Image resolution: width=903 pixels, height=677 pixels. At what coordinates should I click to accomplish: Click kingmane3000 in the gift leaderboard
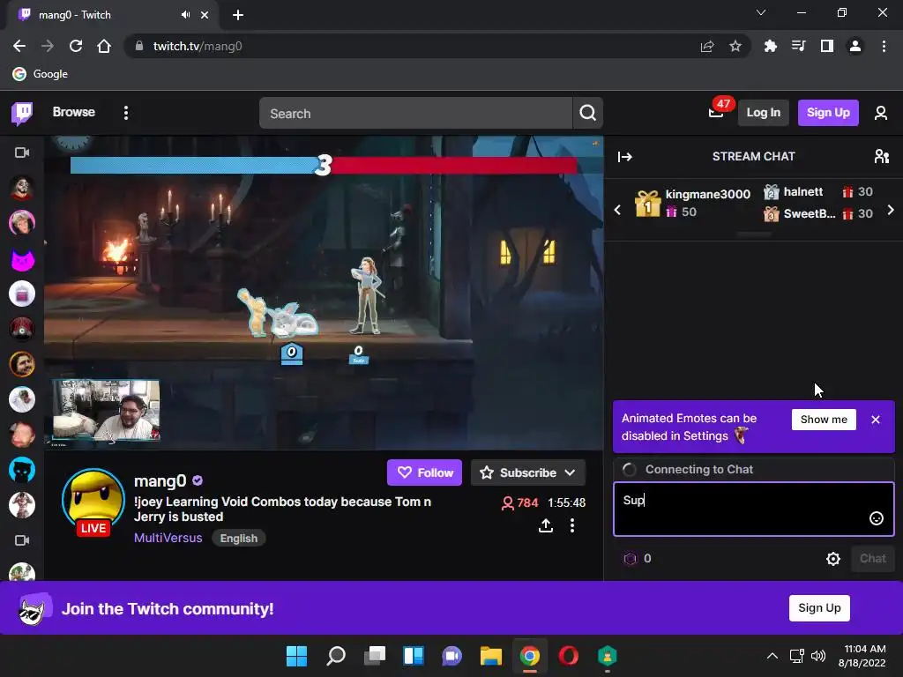(708, 194)
